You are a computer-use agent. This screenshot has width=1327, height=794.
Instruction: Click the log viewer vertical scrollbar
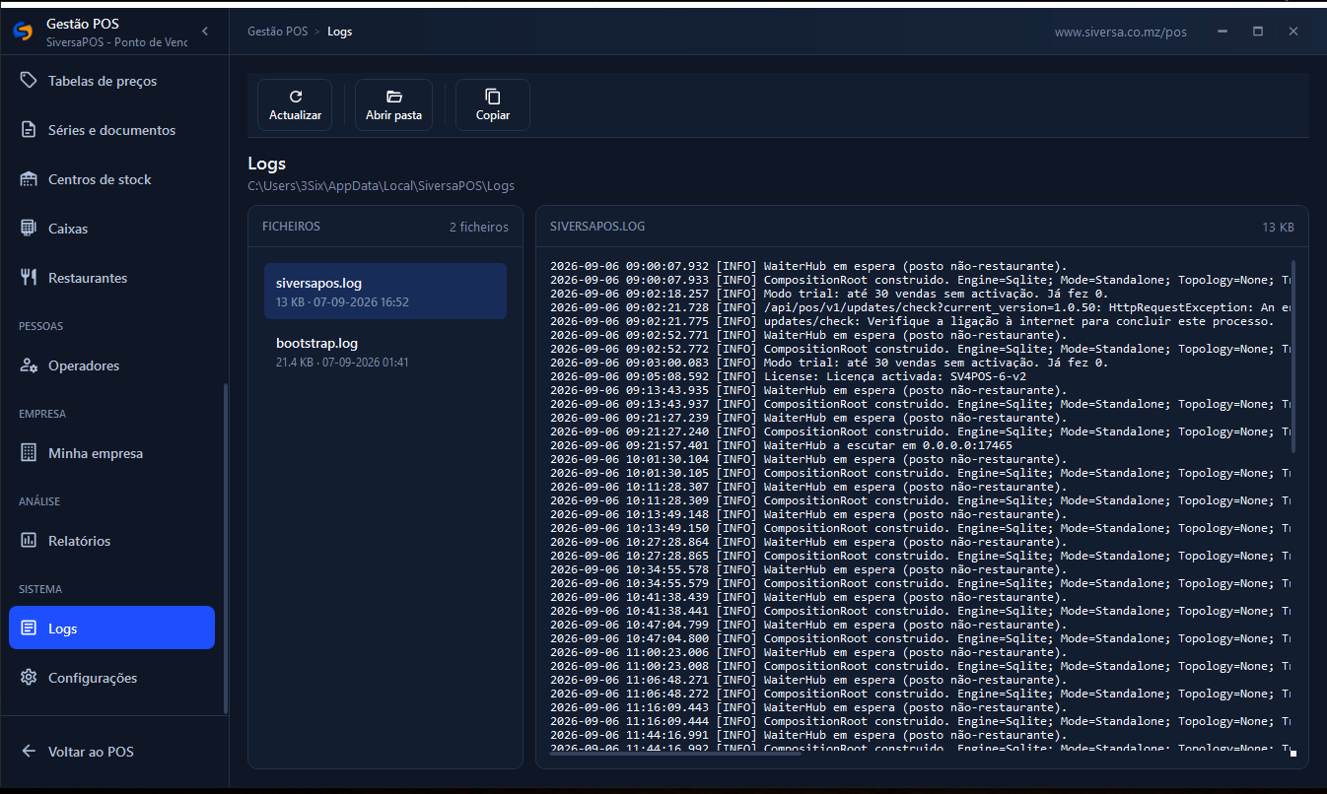pyautogui.click(x=1292, y=357)
